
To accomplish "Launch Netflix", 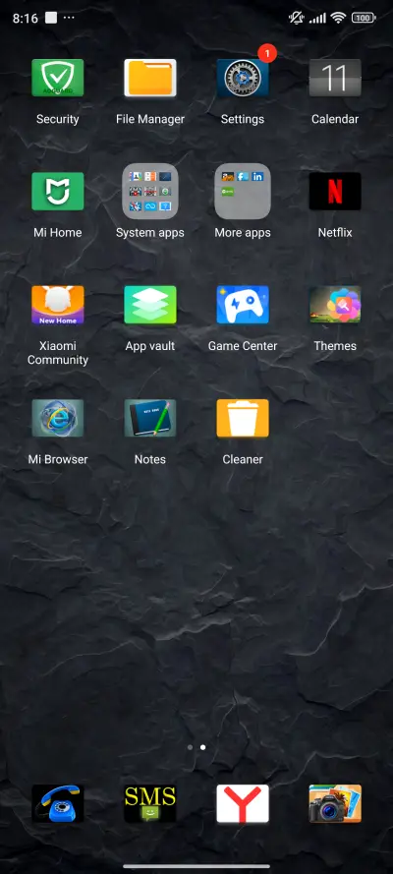I will [335, 191].
